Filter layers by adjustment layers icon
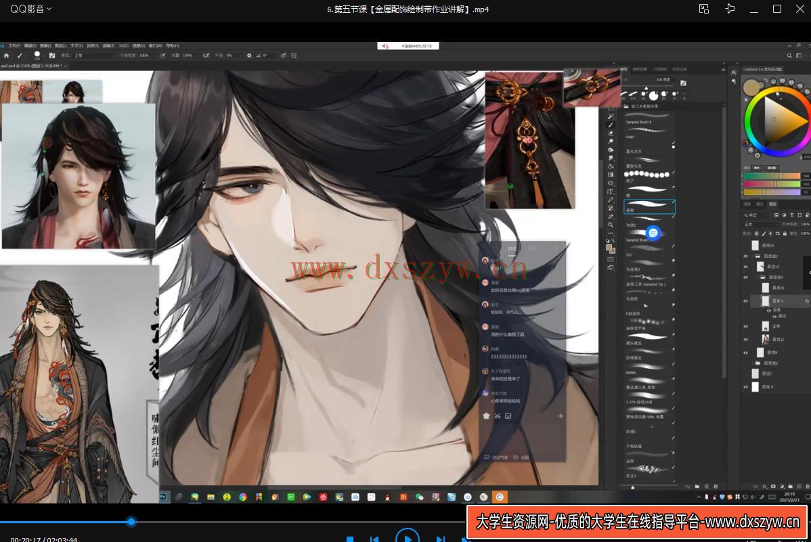 [x=784, y=215]
